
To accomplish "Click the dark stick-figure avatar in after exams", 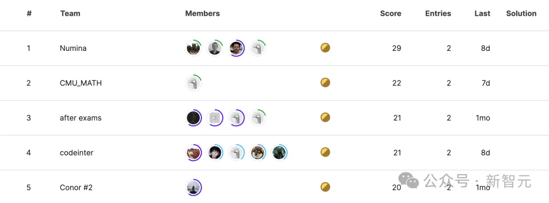I will [194, 118].
